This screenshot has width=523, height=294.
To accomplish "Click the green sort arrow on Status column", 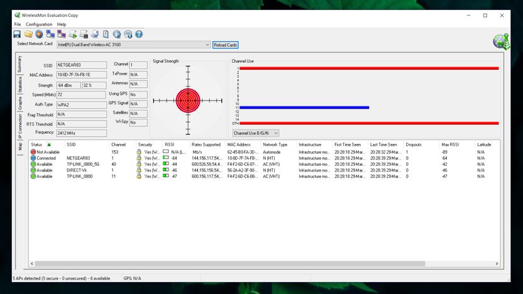I will tap(49, 144).
